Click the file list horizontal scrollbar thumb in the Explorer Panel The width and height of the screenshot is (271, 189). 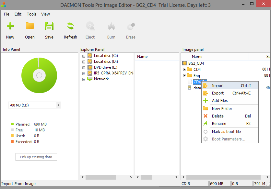coord(146,177)
